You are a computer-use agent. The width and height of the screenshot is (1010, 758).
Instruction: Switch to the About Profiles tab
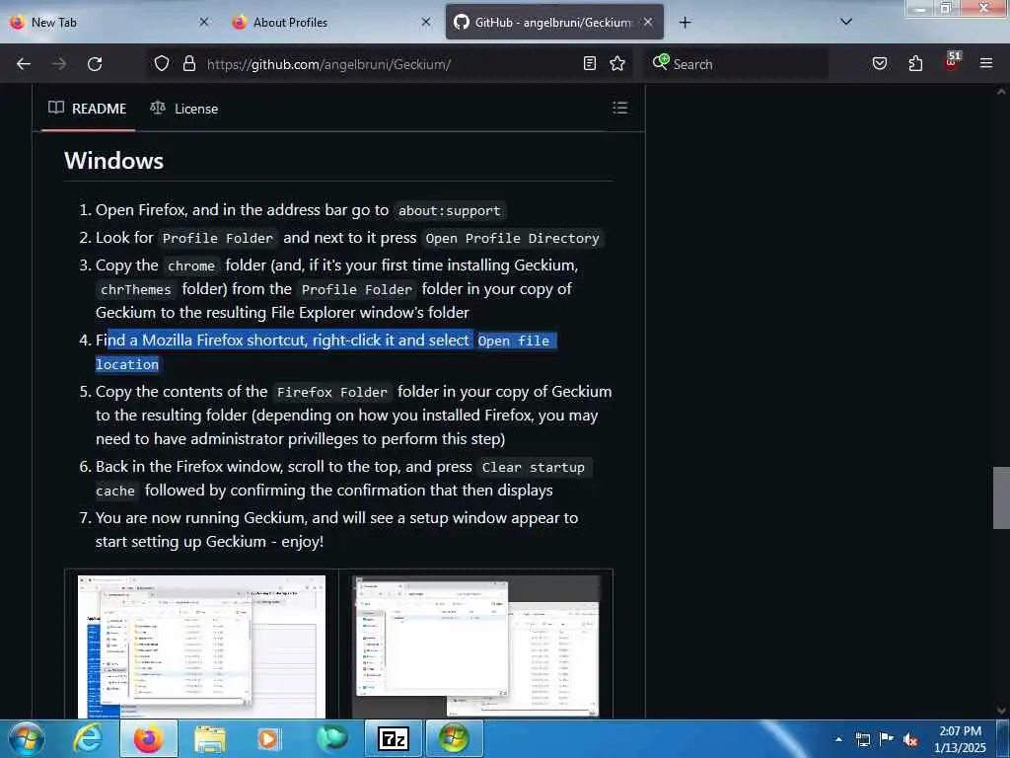[x=329, y=22]
